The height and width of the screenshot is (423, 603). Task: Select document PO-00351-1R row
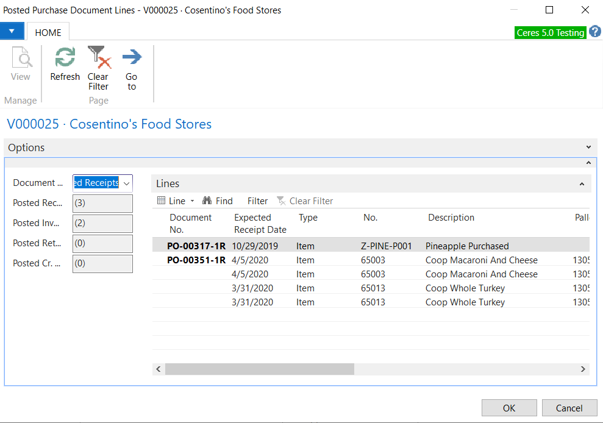pos(196,260)
